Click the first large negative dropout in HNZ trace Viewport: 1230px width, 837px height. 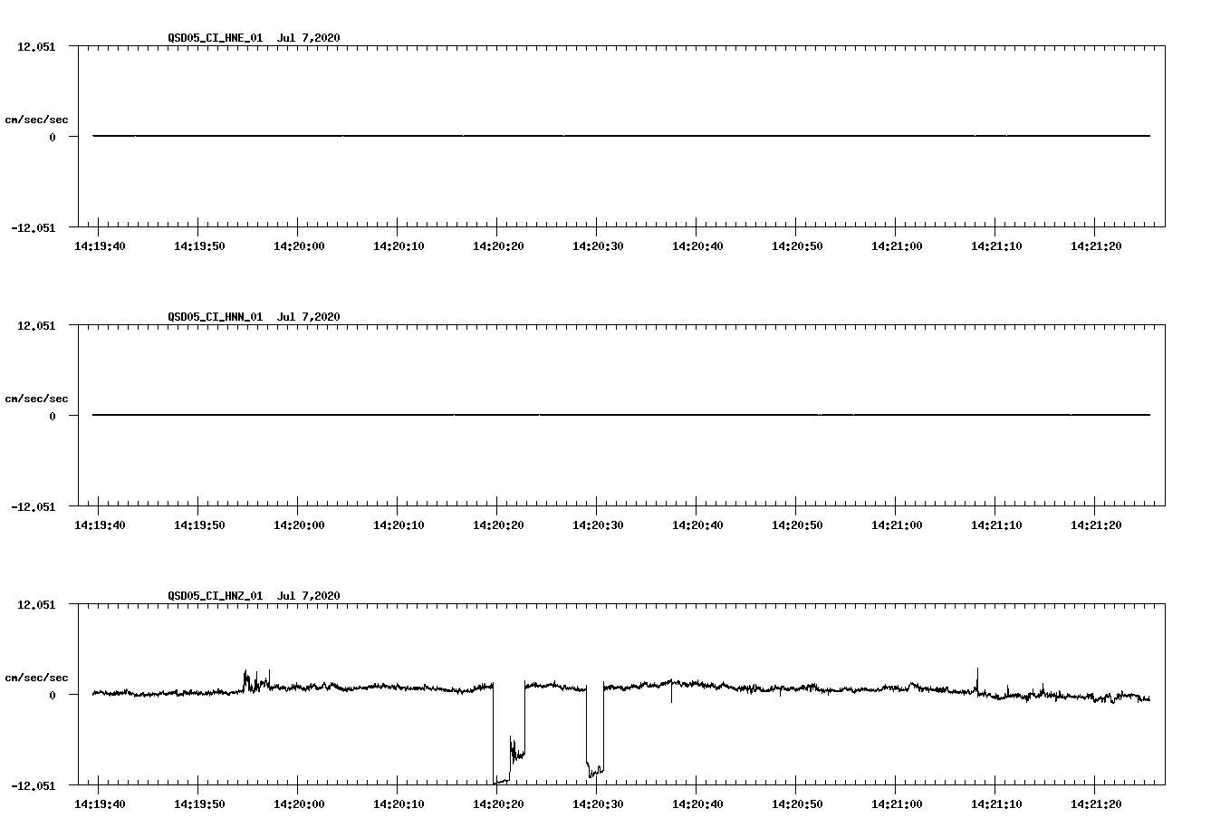508,734
